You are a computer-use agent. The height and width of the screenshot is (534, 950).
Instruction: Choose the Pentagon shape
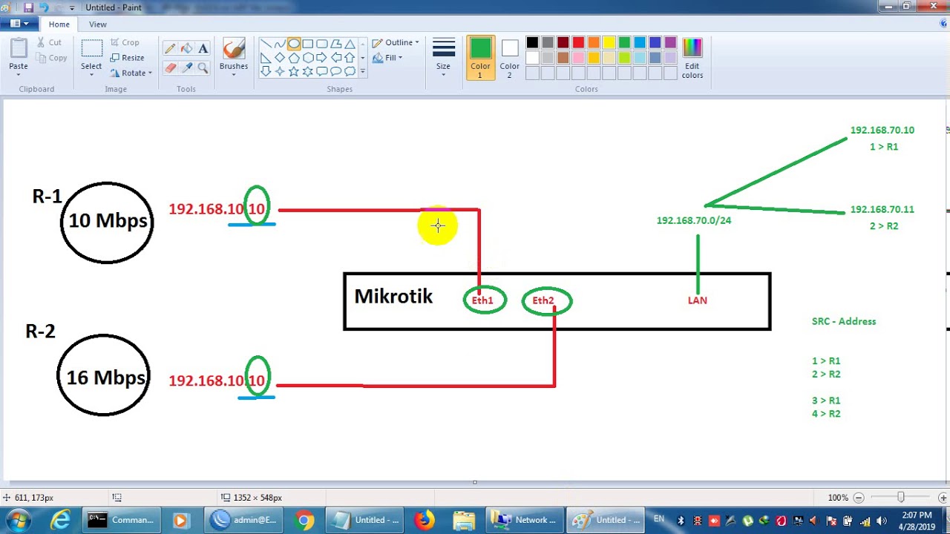pos(294,58)
